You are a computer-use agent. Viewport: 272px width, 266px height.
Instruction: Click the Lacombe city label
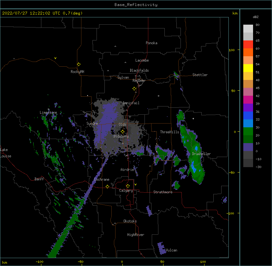(142, 60)
